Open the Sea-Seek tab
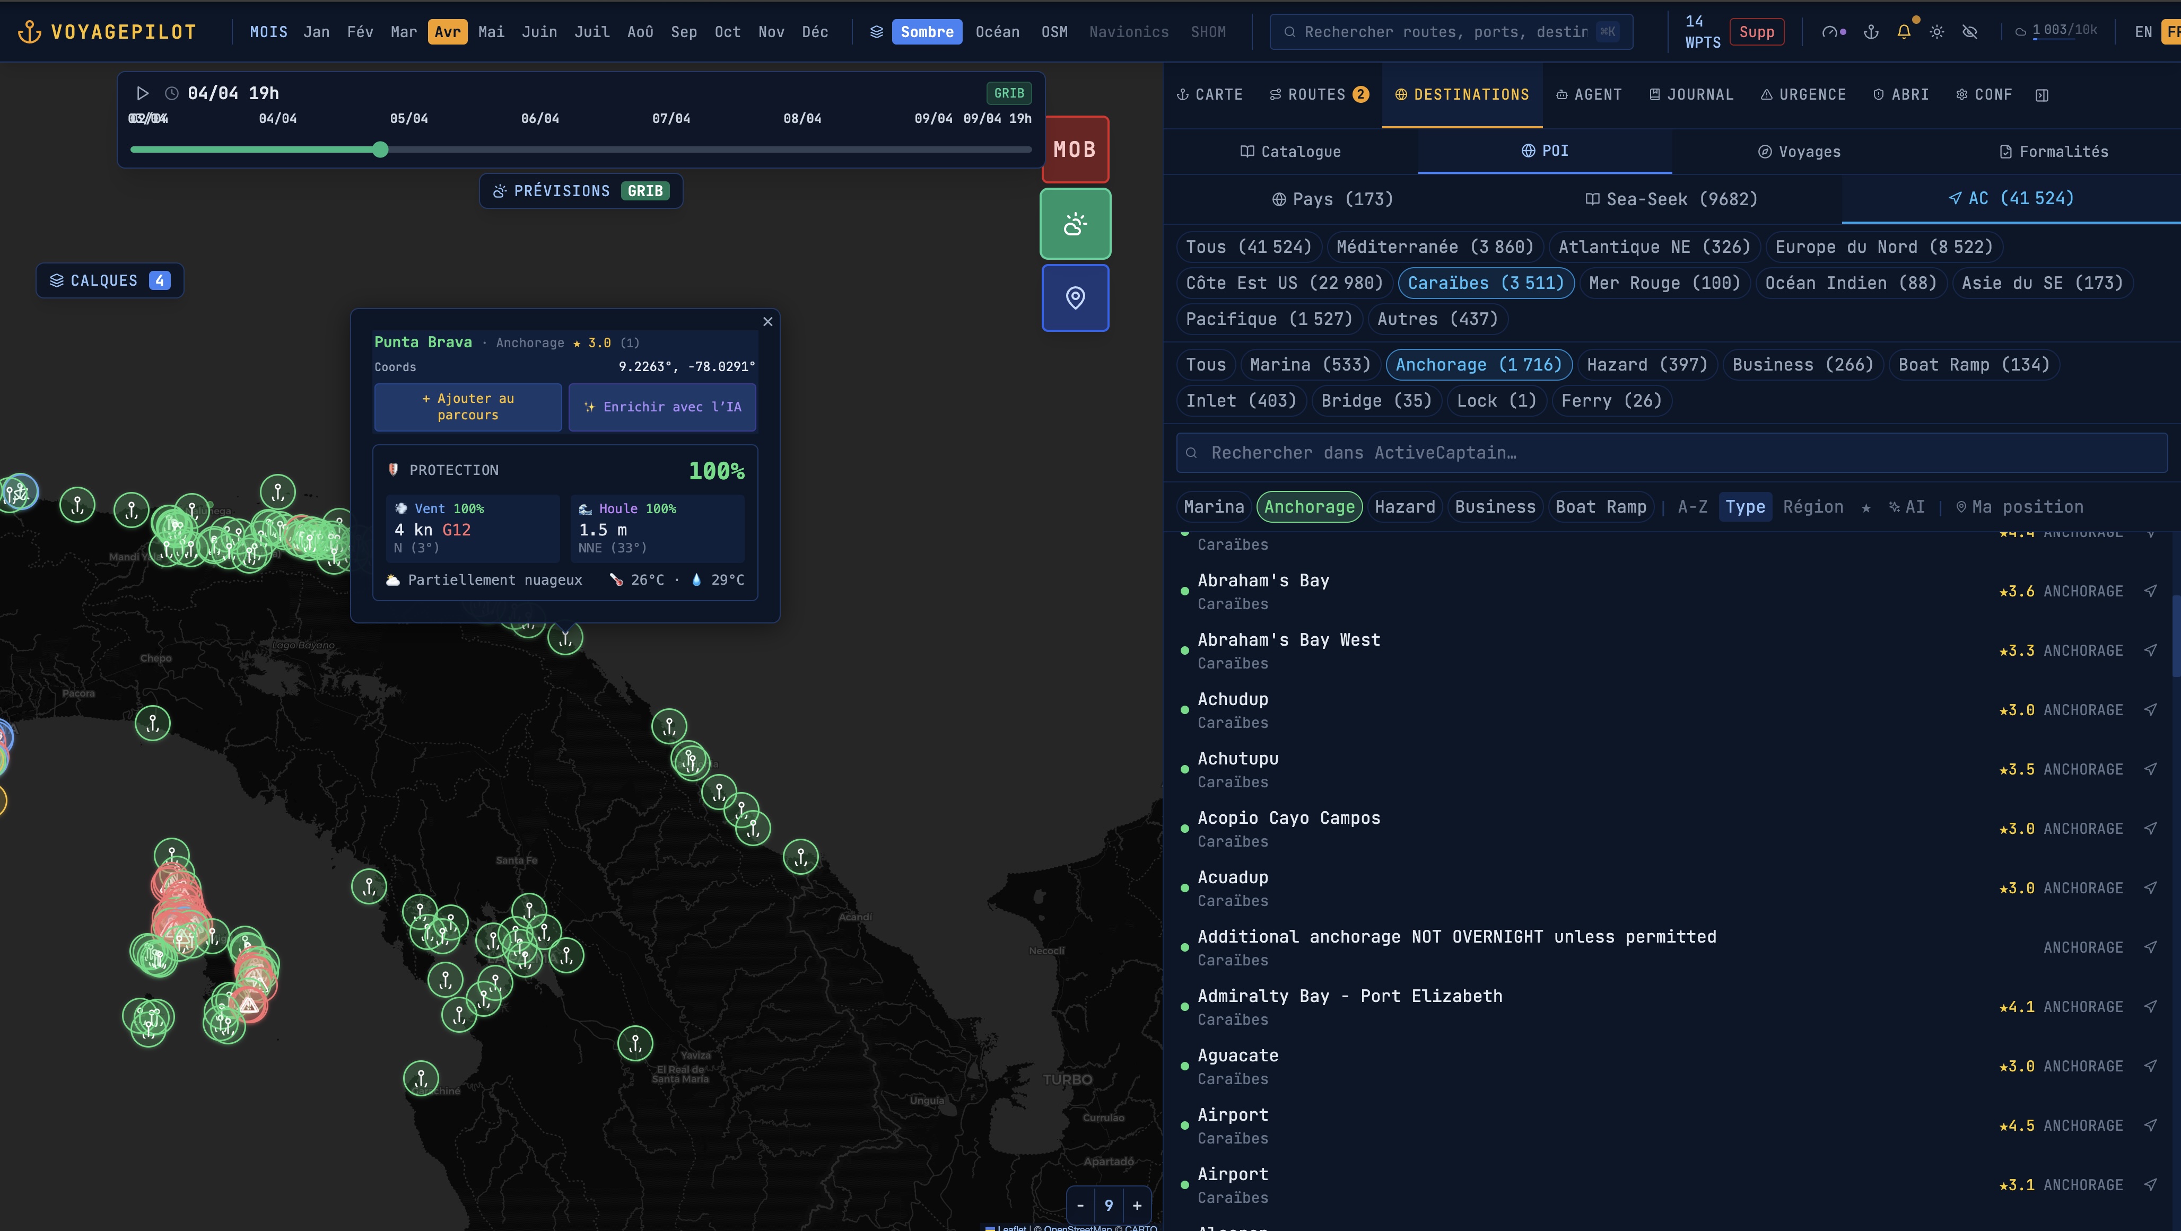Screen dimensions: 2181x1231 coord(1671,199)
